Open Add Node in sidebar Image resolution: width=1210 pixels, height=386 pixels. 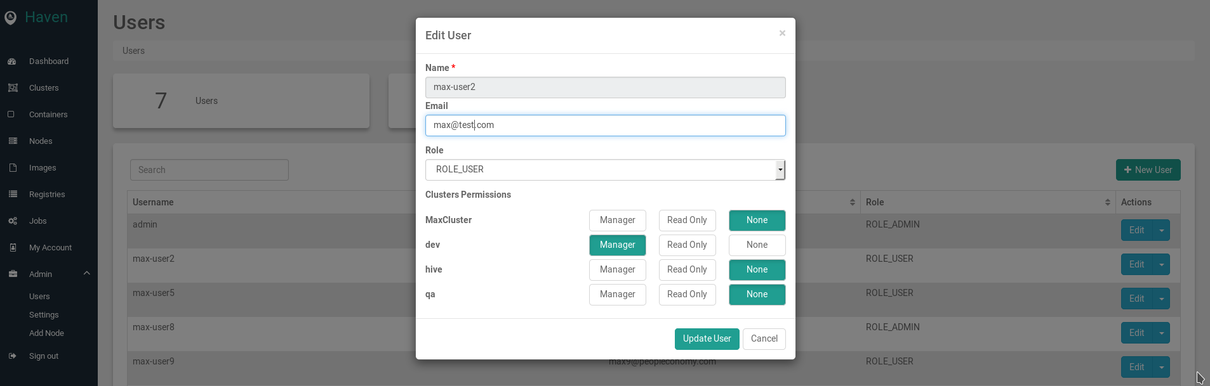coord(46,333)
